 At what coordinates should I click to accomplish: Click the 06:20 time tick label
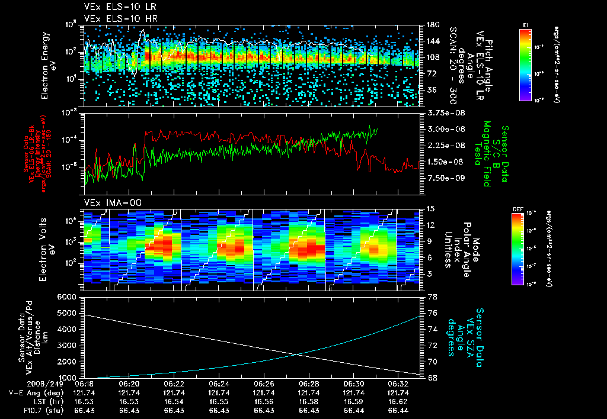[x=129, y=384]
